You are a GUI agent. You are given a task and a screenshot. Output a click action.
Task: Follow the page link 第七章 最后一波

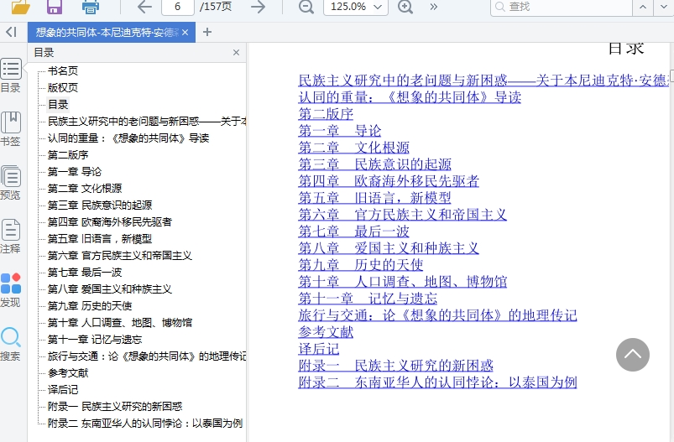pyautogui.click(x=353, y=231)
